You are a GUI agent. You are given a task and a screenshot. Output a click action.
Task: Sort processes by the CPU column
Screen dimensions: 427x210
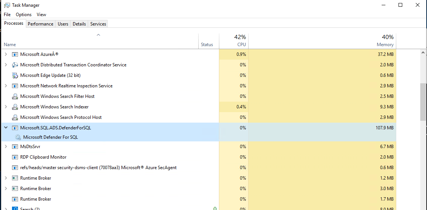pyautogui.click(x=234, y=41)
